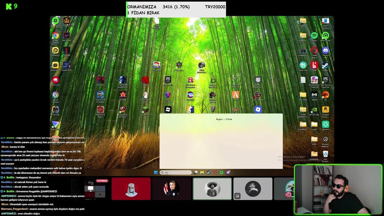This screenshot has height=216, width=384.
Task: Launch the Half Sword Demo shortcut
Action: [100, 110]
